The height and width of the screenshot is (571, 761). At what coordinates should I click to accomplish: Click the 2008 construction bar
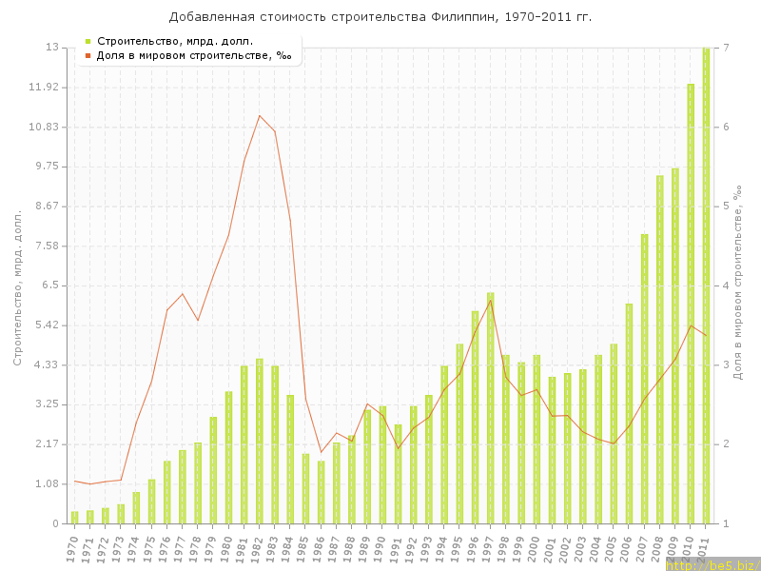pyautogui.click(x=659, y=349)
